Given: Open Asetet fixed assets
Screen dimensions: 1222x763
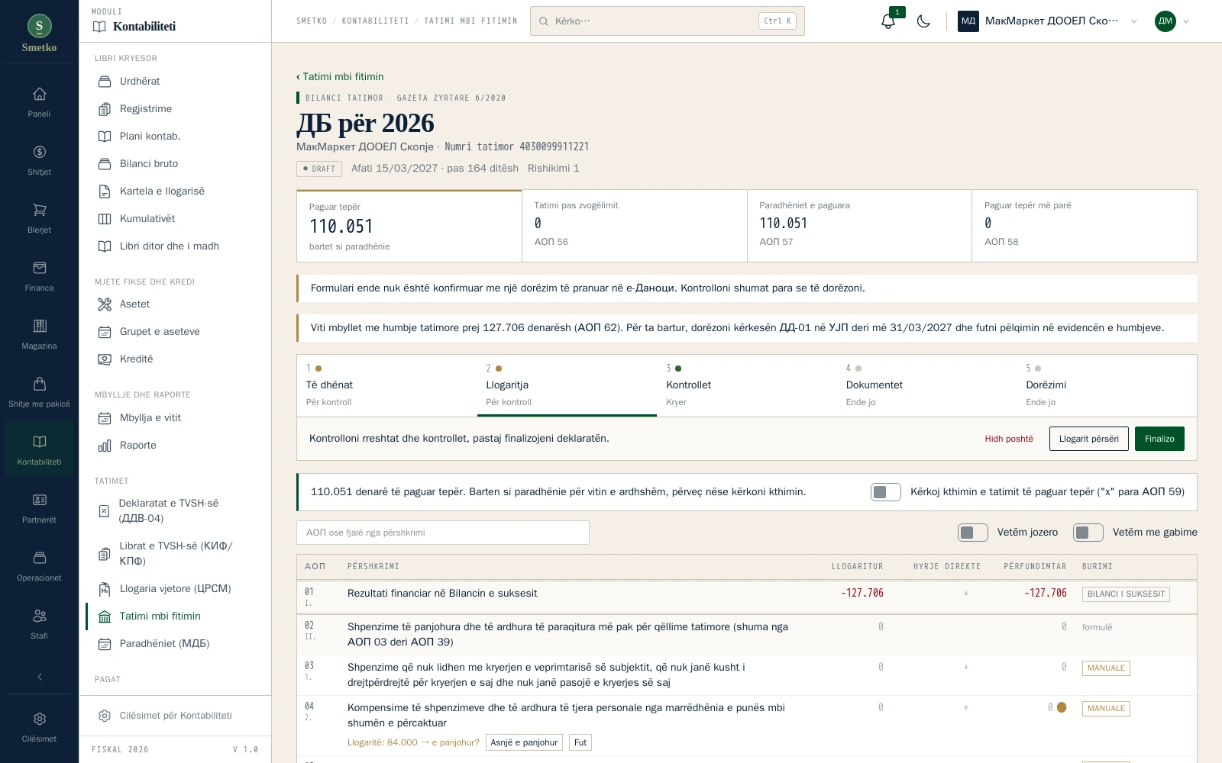Looking at the screenshot, I should click(175, 304).
